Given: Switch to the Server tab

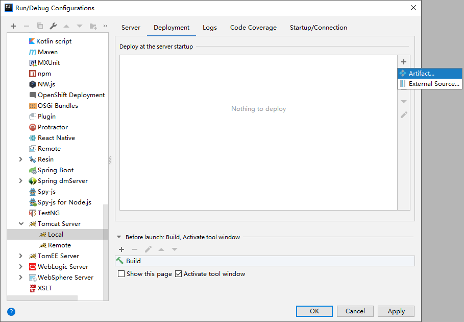Looking at the screenshot, I should point(131,28).
